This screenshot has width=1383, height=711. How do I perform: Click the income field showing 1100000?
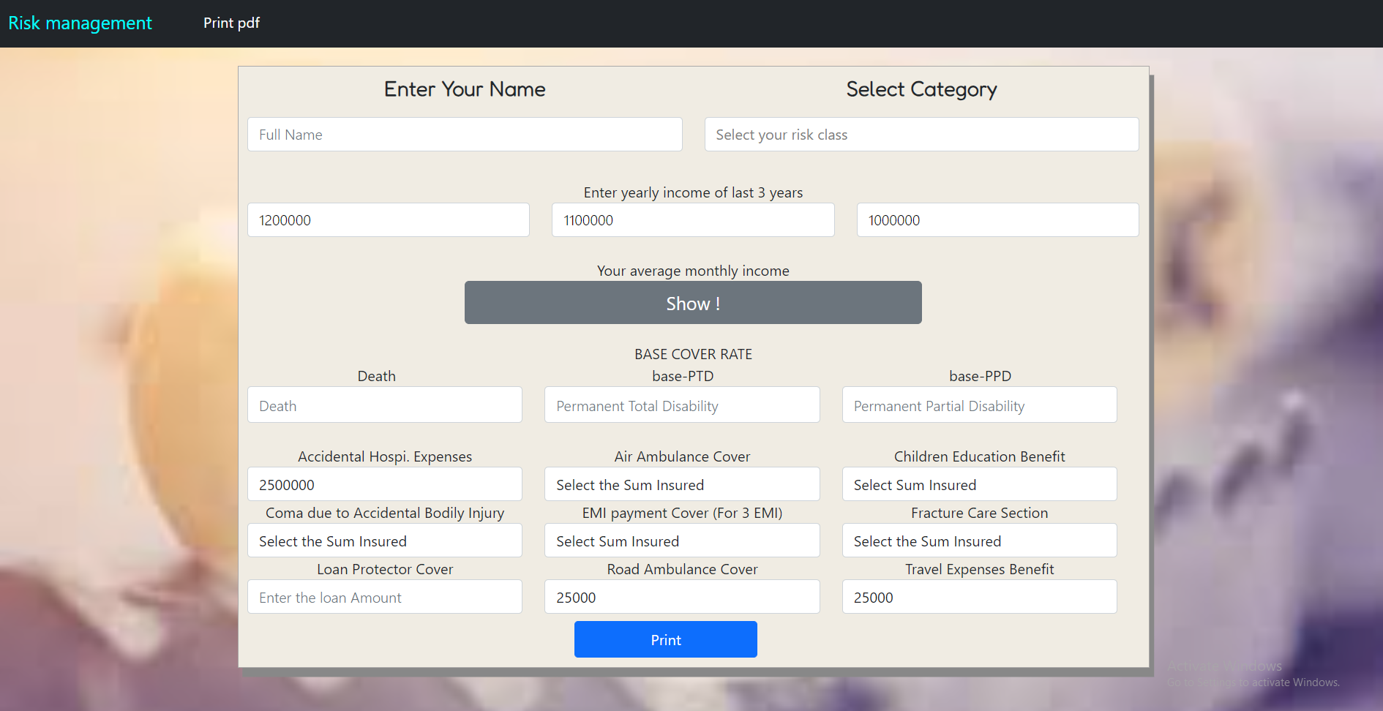(x=692, y=220)
